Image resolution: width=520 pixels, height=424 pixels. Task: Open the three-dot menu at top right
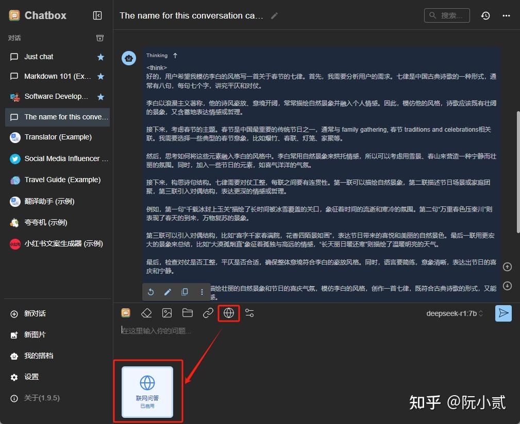(x=506, y=15)
